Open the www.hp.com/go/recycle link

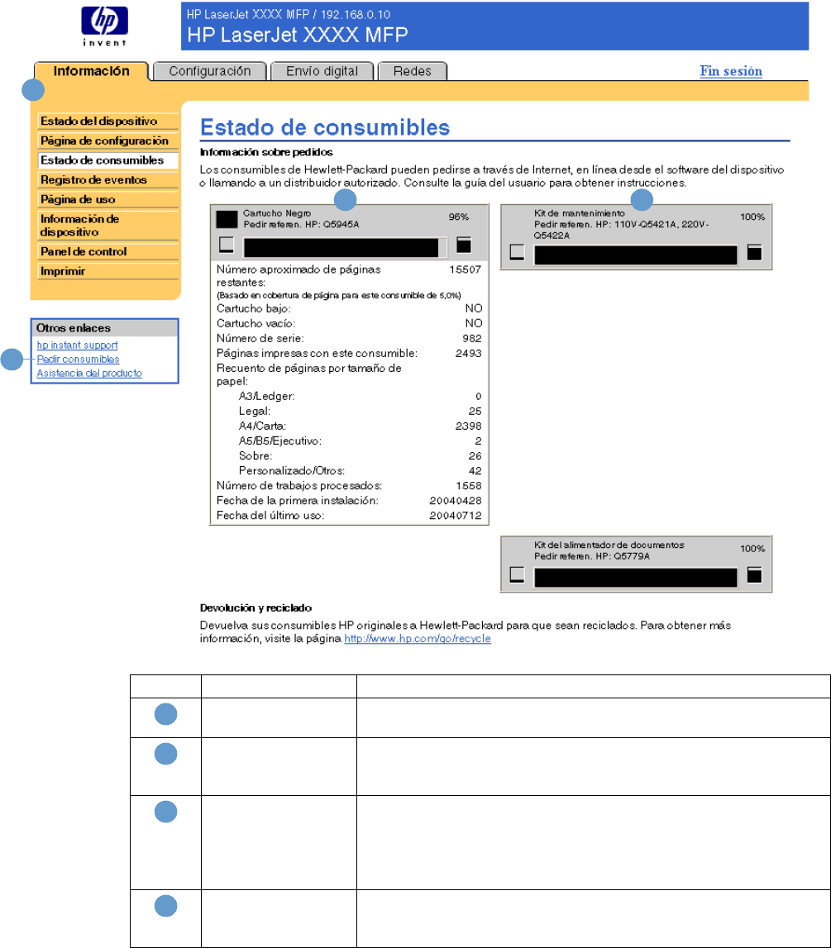click(x=418, y=638)
